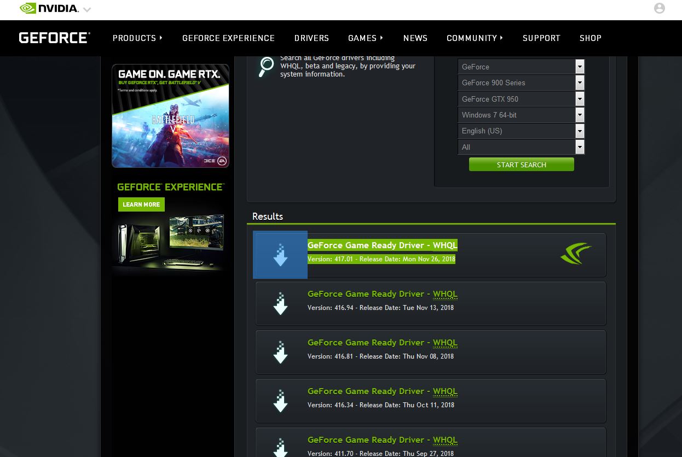Click WHQL link in the 416.94 result

click(445, 294)
